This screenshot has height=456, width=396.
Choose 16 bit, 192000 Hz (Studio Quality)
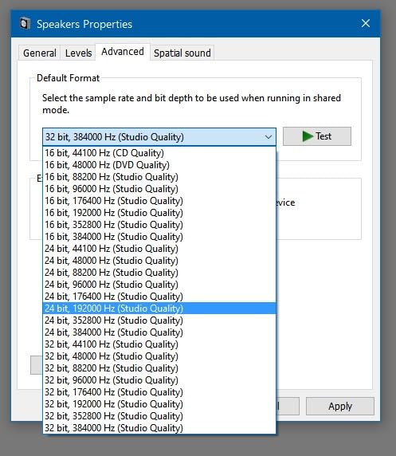point(159,213)
